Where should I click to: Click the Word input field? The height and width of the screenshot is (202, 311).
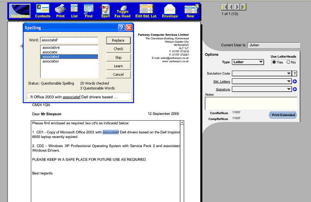pos(69,40)
